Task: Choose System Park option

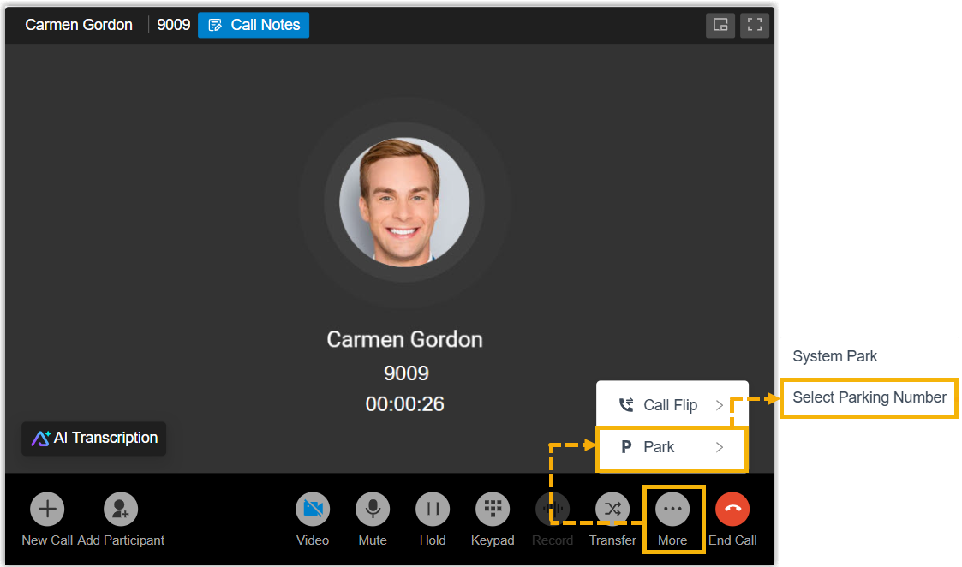Action: [834, 356]
